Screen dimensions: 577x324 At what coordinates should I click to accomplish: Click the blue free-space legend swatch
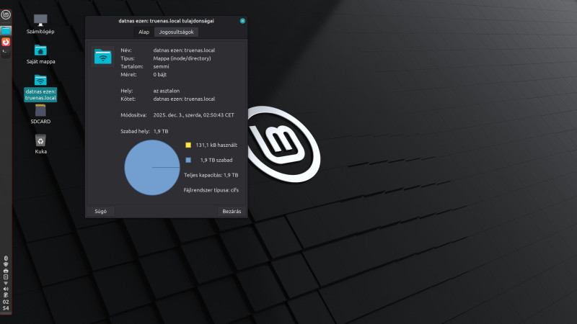pyautogui.click(x=188, y=160)
